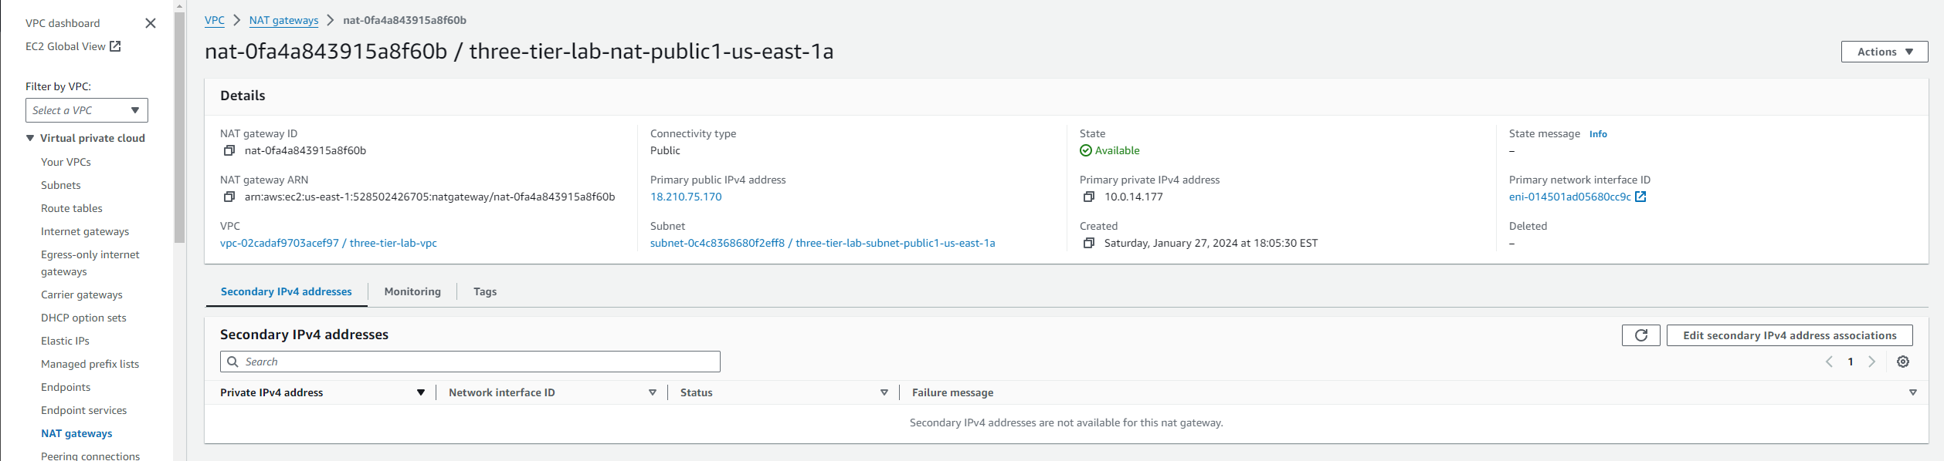This screenshot has width=1944, height=461.
Task: Collapse the Virtual private cloud section
Action: click(x=31, y=138)
